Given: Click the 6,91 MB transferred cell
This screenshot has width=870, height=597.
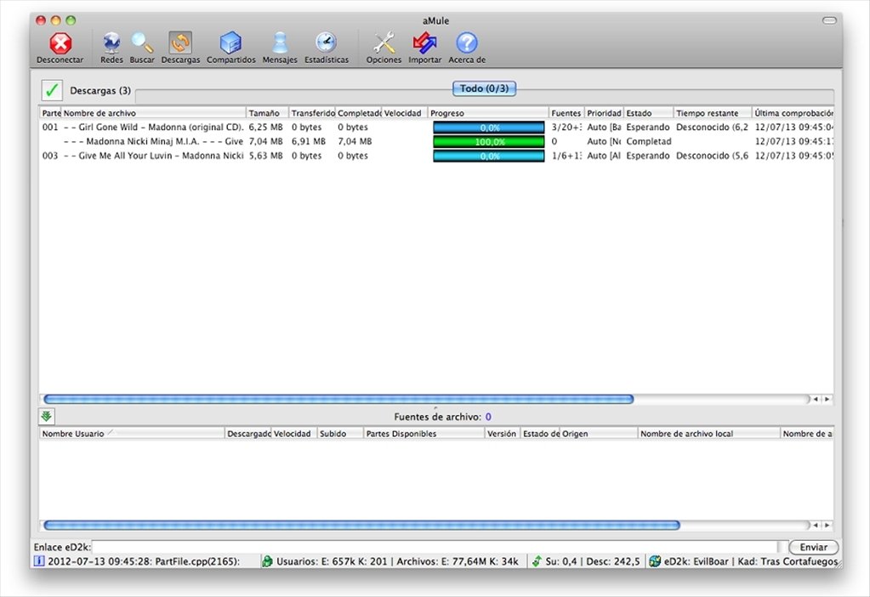Looking at the screenshot, I should [309, 141].
